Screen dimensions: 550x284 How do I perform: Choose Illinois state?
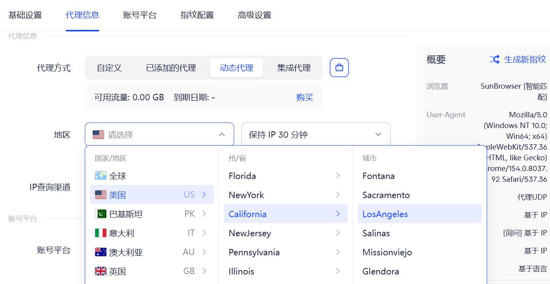(x=286, y=271)
